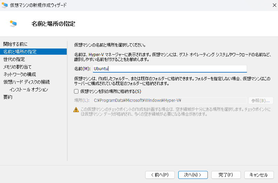The height and width of the screenshot is (183, 278).
Task: Enable 仮想マシンを別の場所に格納する checkbox
Action: (76, 91)
